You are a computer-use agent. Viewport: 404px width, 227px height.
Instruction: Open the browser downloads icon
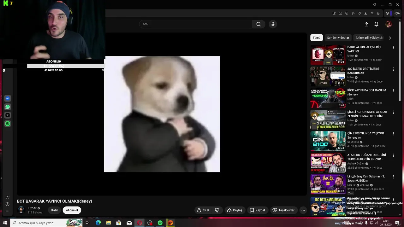pyautogui.click(x=365, y=13)
